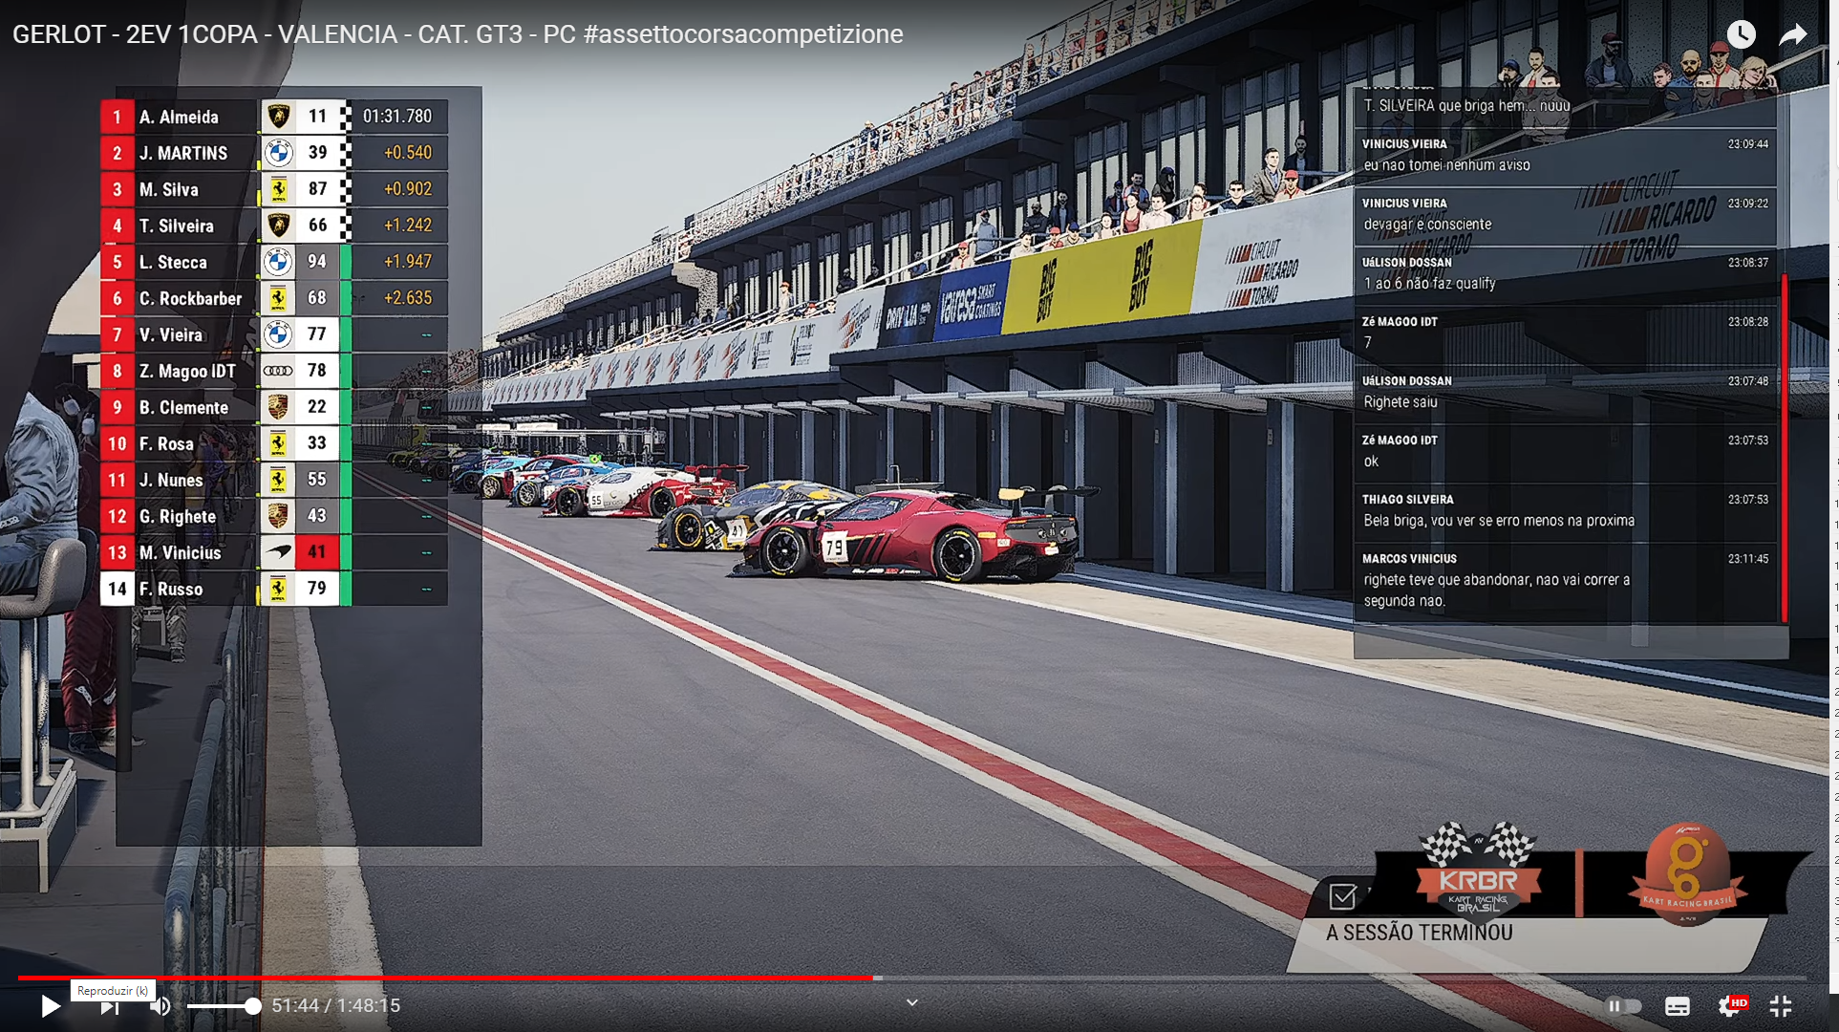1839x1032 pixels.
Task: Click F. Russo leaderboard name
Action: pyautogui.click(x=171, y=589)
